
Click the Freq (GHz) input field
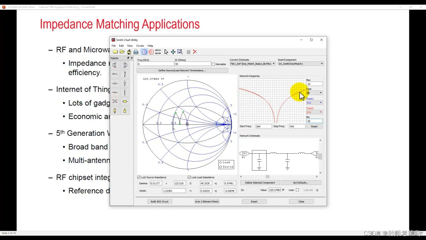pos(155,64)
